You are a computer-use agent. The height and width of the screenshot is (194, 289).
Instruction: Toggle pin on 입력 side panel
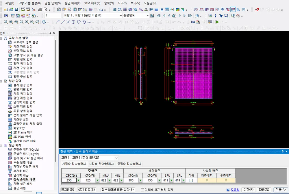[50, 33]
